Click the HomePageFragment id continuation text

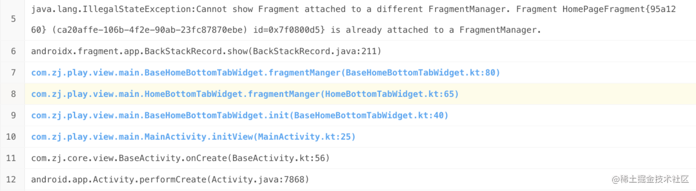click(x=286, y=30)
